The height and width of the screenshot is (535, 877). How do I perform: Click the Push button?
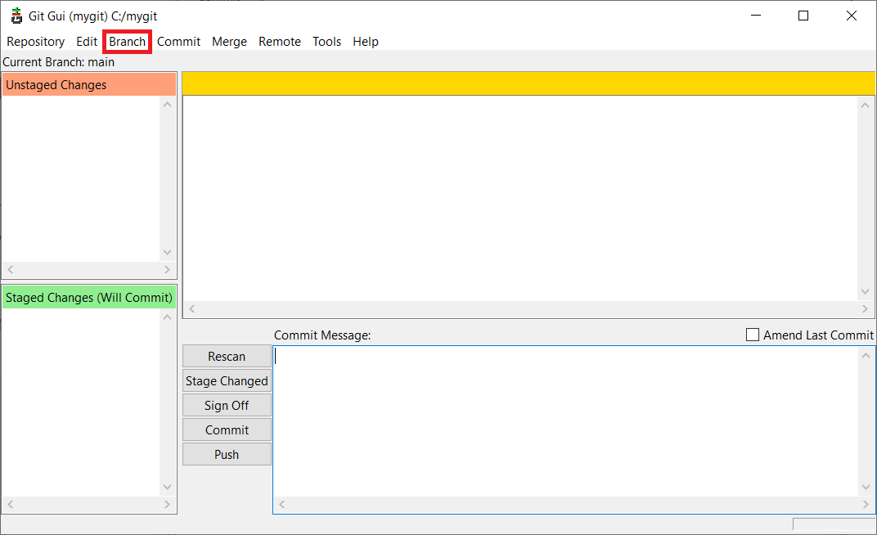[227, 455]
